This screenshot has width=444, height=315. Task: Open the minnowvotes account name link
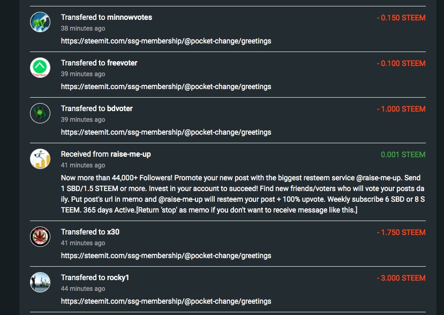point(129,17)
